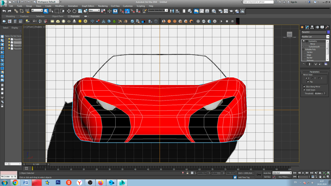The width and height of the screenshot is (331, 186).
Task: Activate the Select and Rotate tool
Action: pyautogui.click(x=74, y=11)
